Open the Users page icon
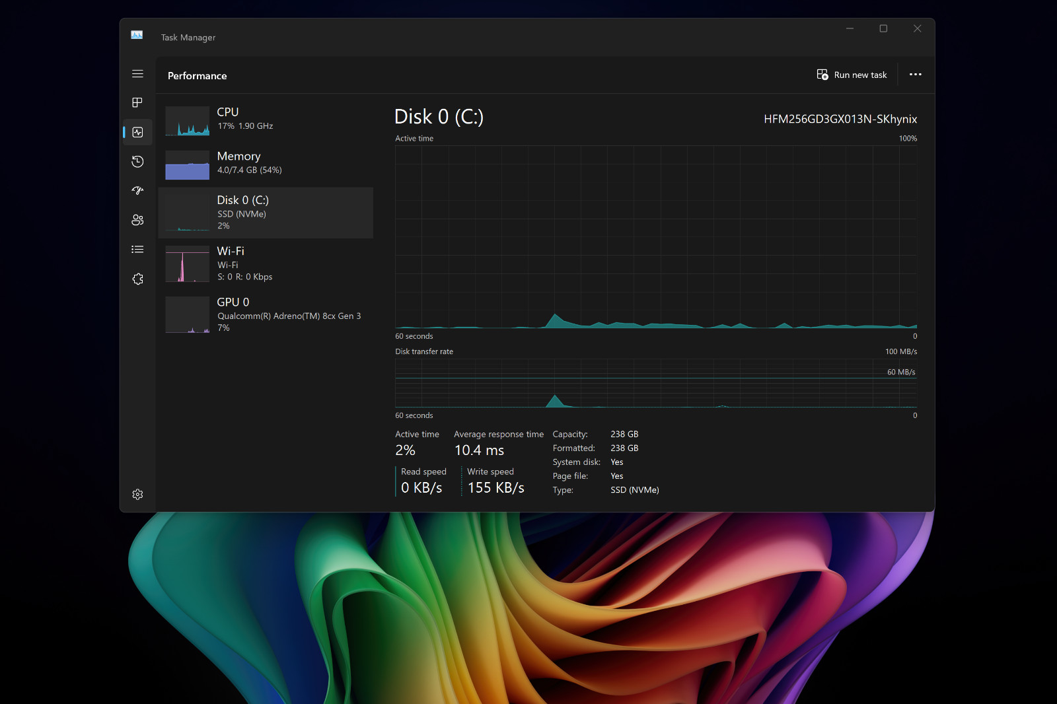 (137, 220)
